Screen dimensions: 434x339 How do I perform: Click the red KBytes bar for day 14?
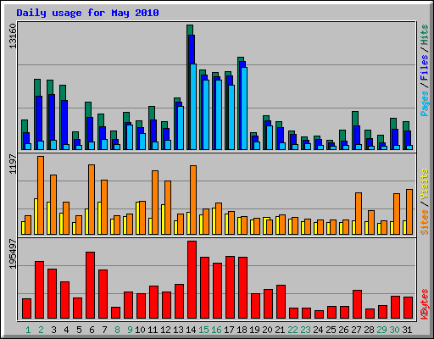[x=192, y=280]
